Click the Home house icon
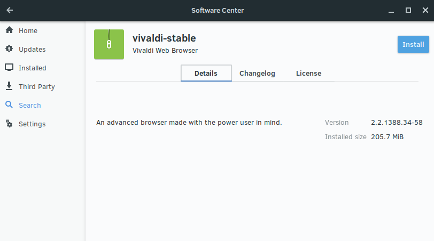The height and width of the screenshot is (241, 434). (x=9, y=30)
